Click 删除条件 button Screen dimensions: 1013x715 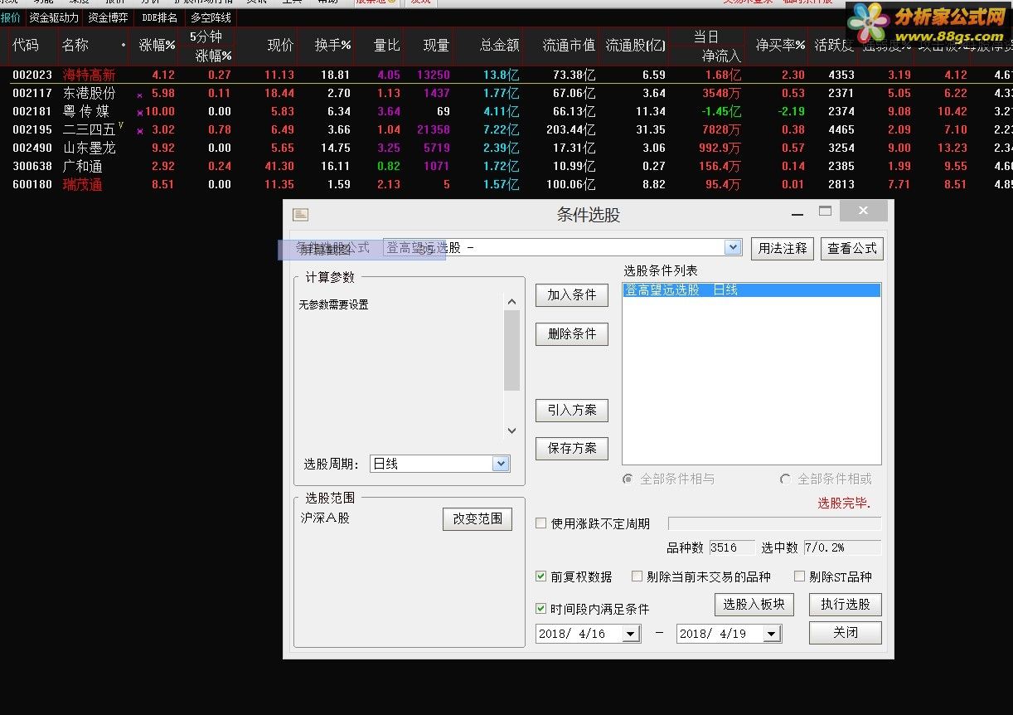click(x=572, y=334)
